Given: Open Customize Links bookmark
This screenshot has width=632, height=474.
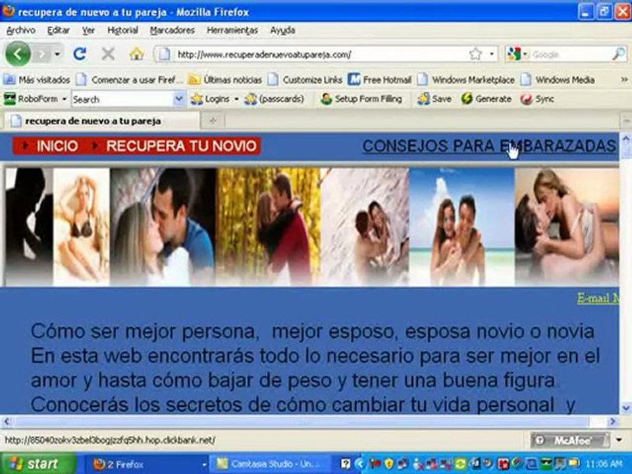Looking at the screenshot, I should (305, 80).
